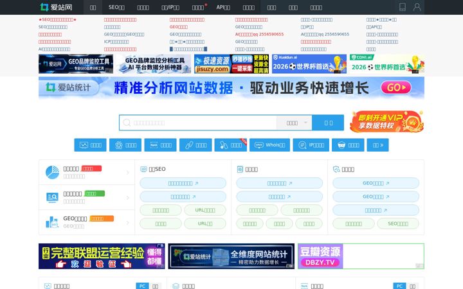The width and height of the screenshot is (463, 289).
Task: Expand the pie chart entry chevron
Action: [127, 173]
